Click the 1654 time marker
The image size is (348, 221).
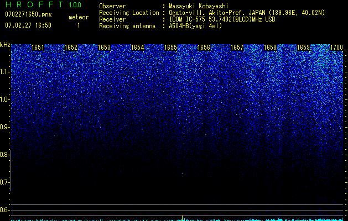coord(137,48)
